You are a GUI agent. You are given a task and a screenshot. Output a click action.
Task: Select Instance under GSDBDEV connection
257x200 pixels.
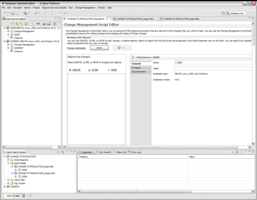click(18, 51)
